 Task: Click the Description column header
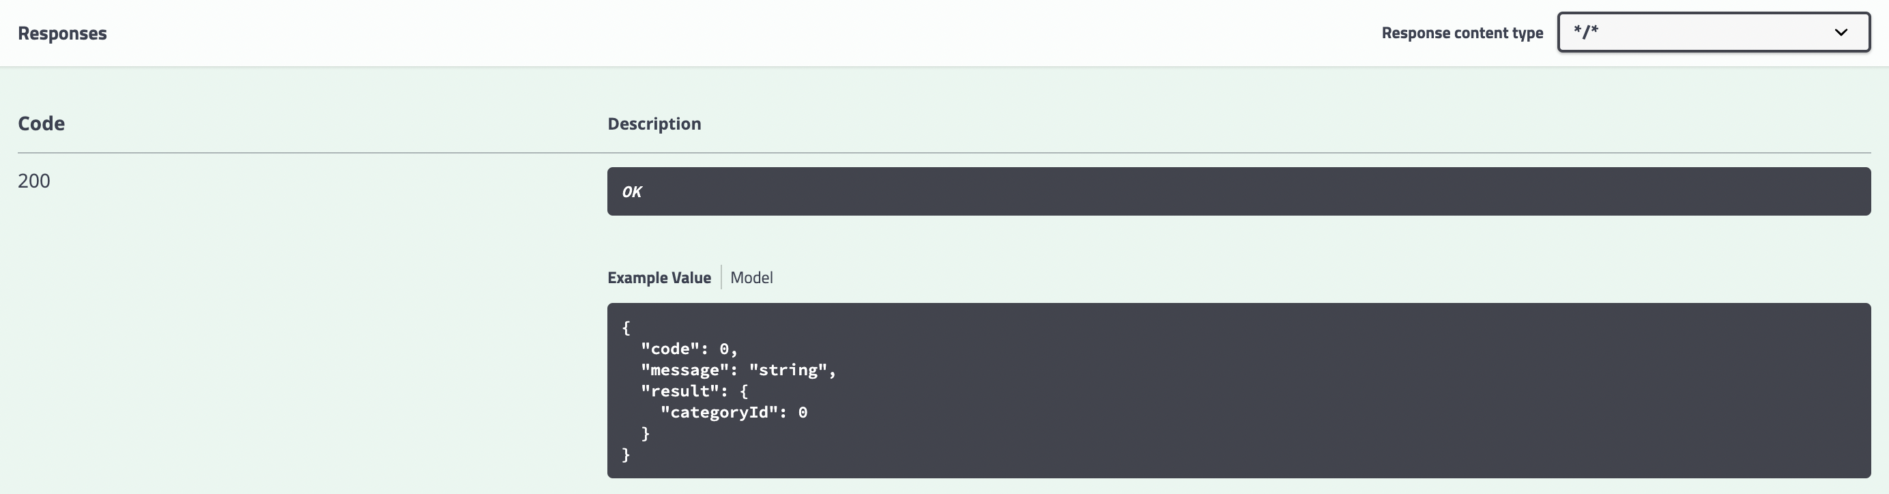[654, 124]
